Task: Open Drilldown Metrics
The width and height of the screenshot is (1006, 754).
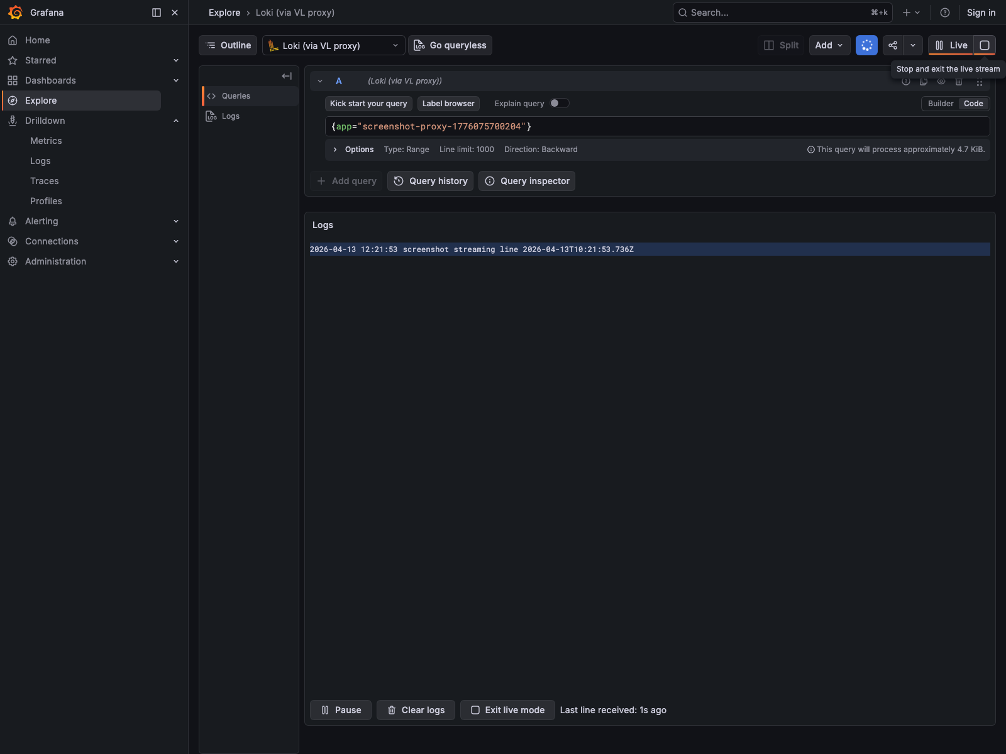Action: point(46,141)
